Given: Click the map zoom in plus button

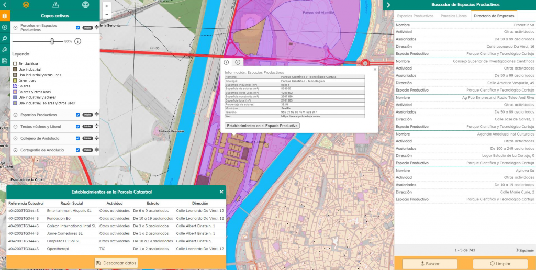Looking at the screenshot, I should click(107, 6).
